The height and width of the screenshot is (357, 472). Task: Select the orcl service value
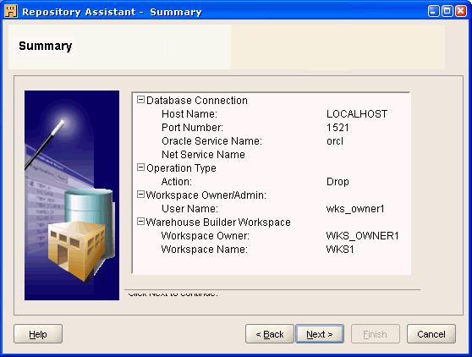[x=335, y=141]
